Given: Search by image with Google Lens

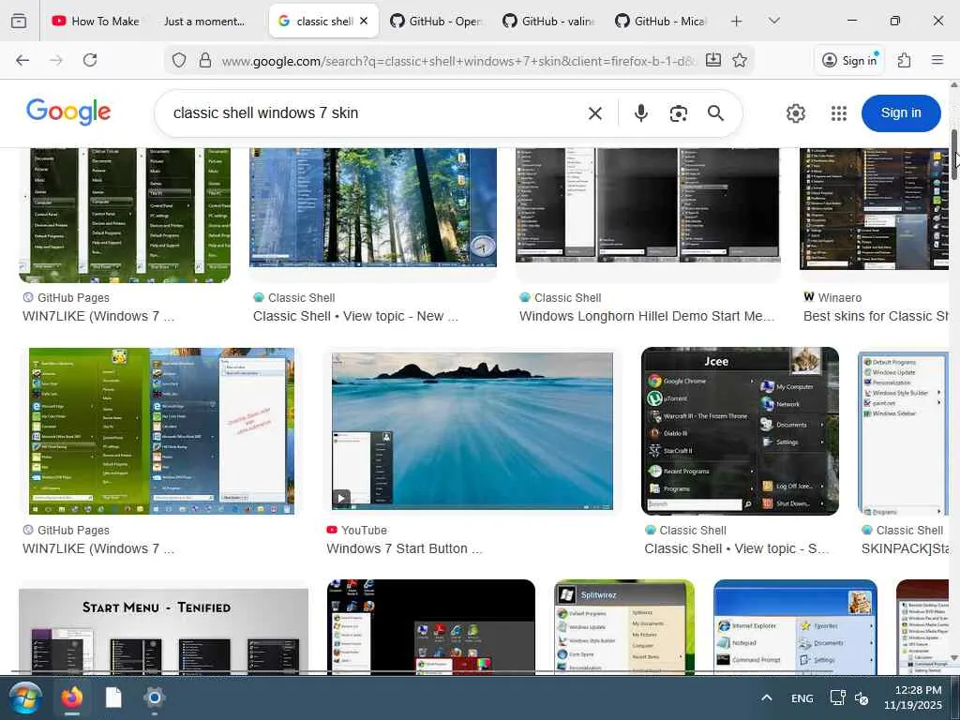Looking at the screenshot, I should click(x=679, y=113).
